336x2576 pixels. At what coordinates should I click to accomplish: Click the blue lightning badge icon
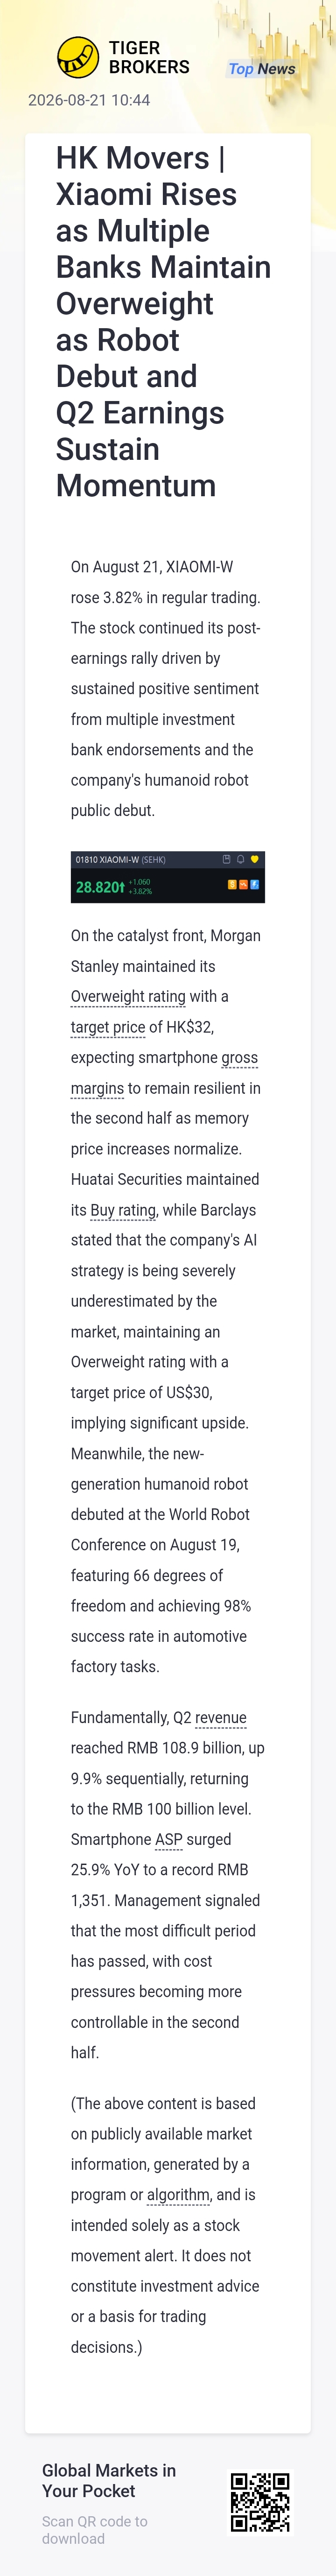click(x=254, y=884)
